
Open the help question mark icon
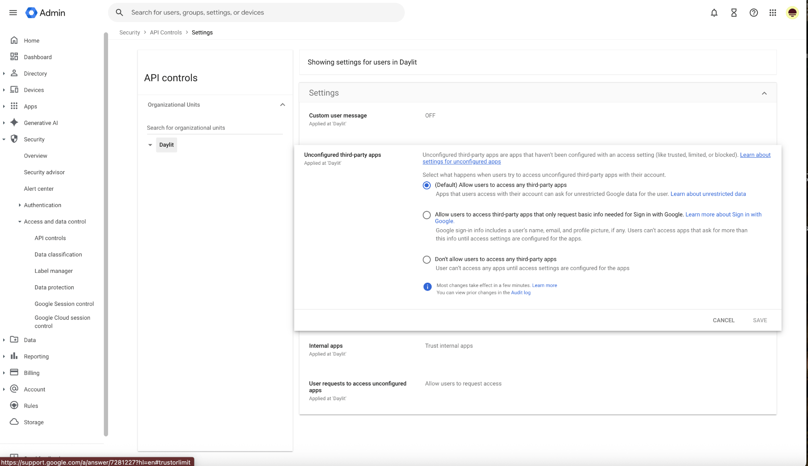click(754, 13)
